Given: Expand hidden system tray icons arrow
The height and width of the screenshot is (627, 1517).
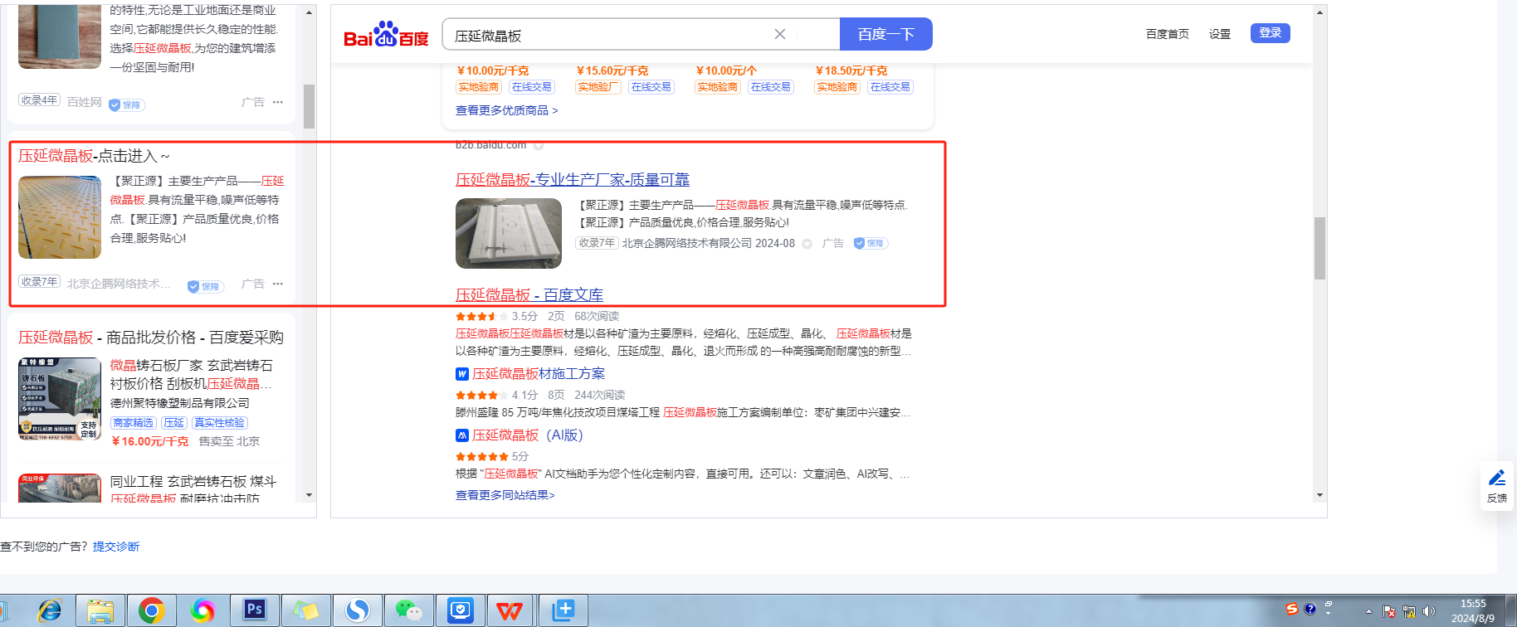Looking at the screenshot, I should 1368,611.
